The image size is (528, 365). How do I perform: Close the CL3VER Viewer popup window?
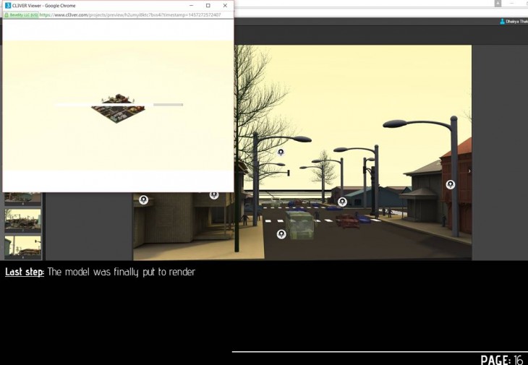tap(224, 6)
